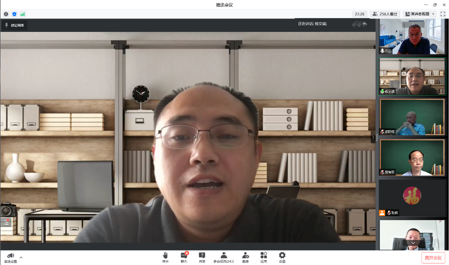Screen dimensions: 449x265
Task: Open the audio settings speaker icon
Action: pos(10,256)
